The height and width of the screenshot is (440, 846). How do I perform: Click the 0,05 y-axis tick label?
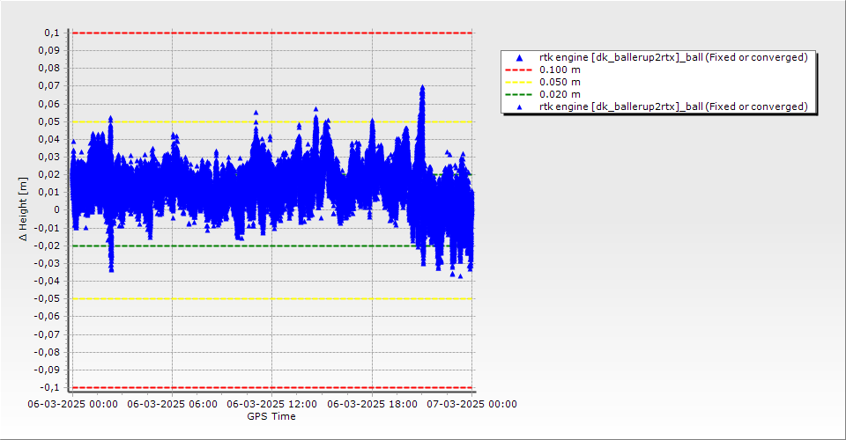click(x=49, y=121)
